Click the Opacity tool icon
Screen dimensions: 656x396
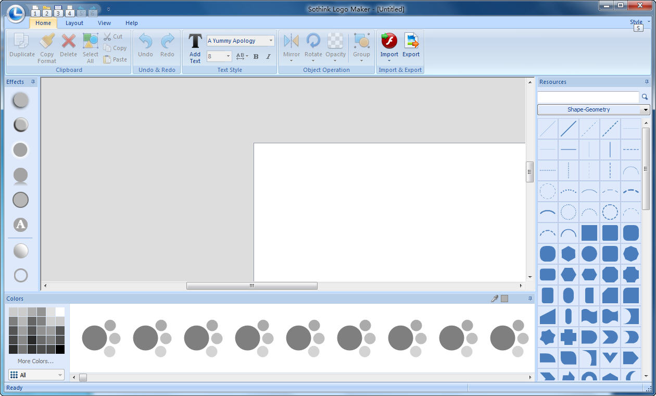pyautogui.click(x=335, y=41)
